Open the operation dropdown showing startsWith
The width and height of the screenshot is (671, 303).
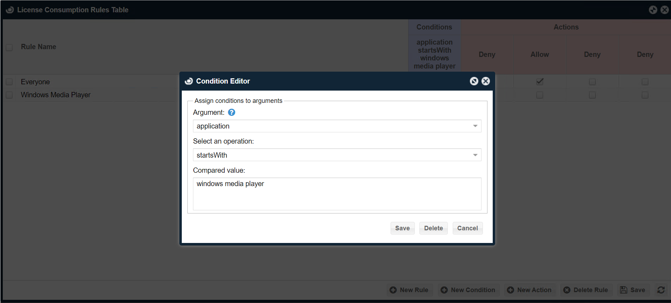(337, 155)
